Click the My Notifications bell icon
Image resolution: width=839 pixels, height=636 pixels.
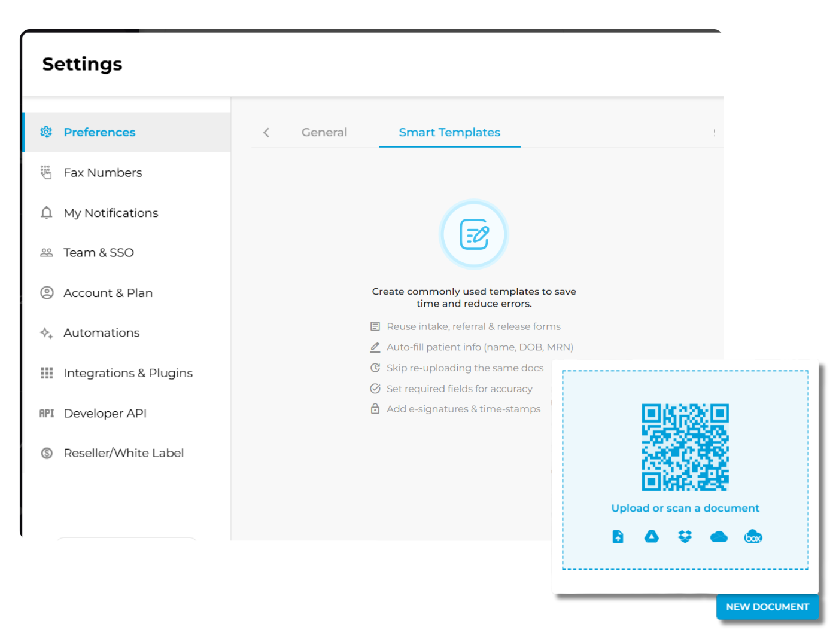coord(46,213)
